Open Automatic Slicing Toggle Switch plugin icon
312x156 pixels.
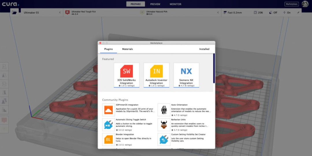pyautogui.click(x=108, y=125)
